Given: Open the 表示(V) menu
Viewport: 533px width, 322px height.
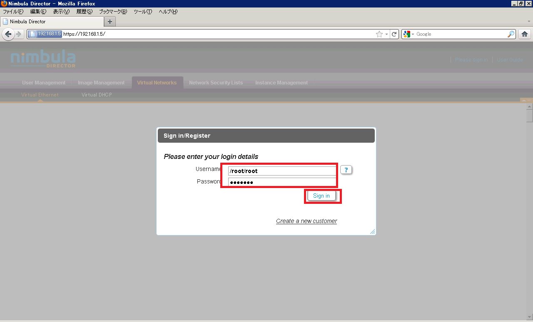Looking at the screenshot, I should [x=61, y=12].
